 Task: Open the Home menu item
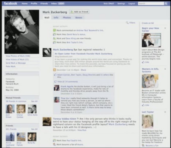coord(25,4)
